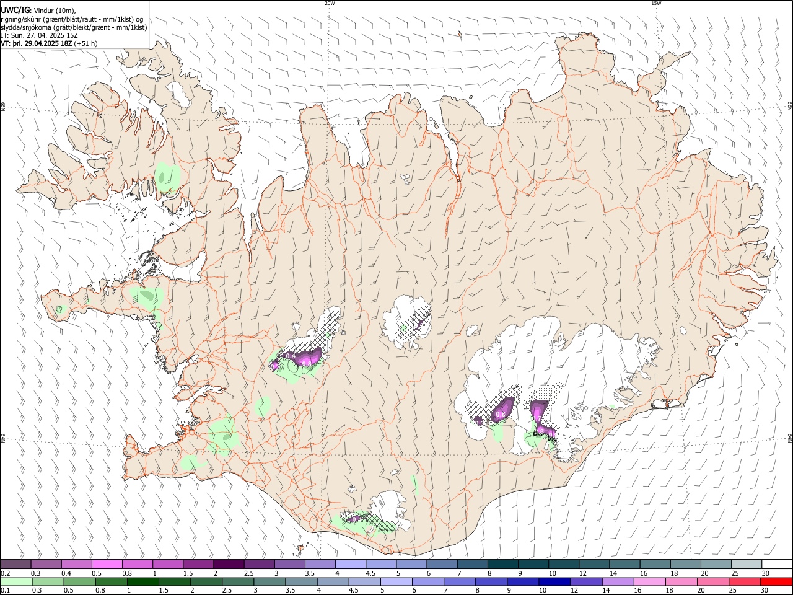
Task: Select the '(+51 h)' forecast offset text
Action: click(85, 43)
